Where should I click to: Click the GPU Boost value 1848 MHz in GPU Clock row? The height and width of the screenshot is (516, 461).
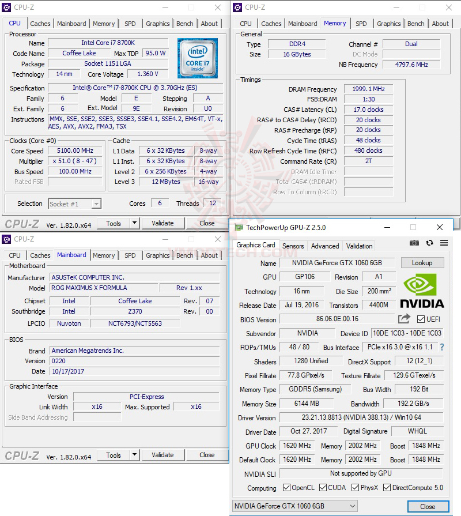click(426, 446)
